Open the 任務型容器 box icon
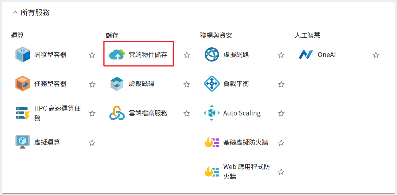This screenshot has height=195, width=397. click(23, 84)
